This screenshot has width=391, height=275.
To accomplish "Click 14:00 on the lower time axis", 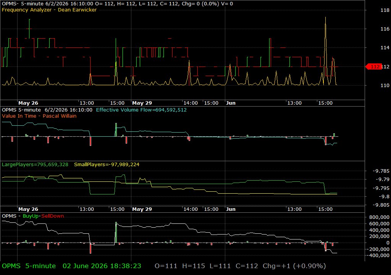I will [x=191, y=209].
